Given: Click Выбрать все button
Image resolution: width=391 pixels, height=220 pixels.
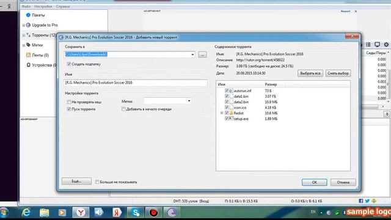Looking at the screenshot, I should (x=310, y=73).
